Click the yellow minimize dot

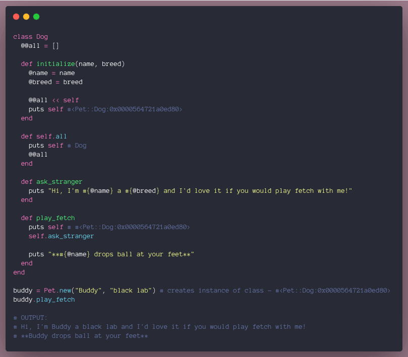[x=26, y=17]
